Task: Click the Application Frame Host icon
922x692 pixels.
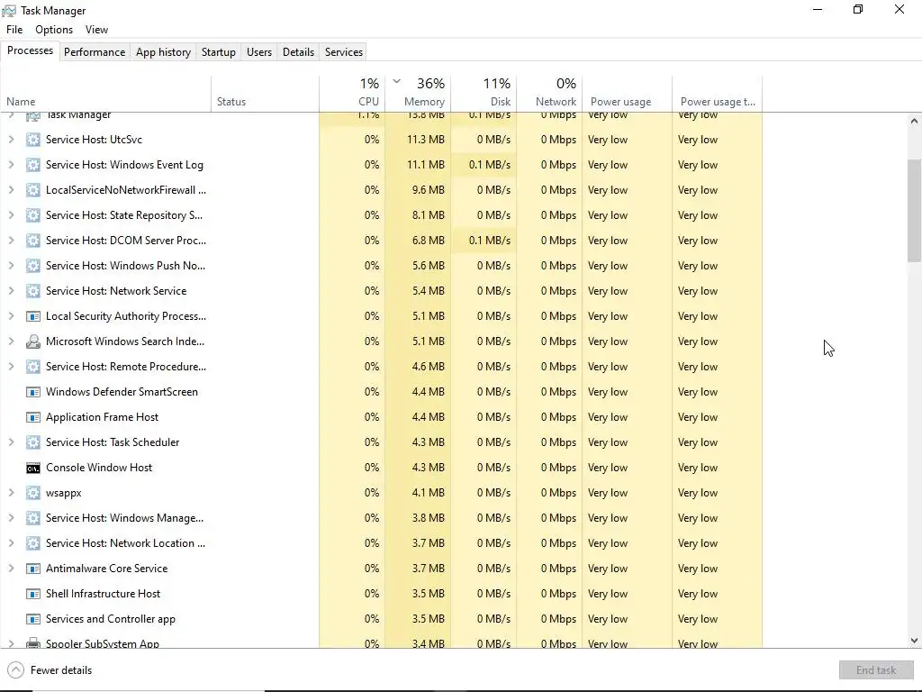Action: 33,417
